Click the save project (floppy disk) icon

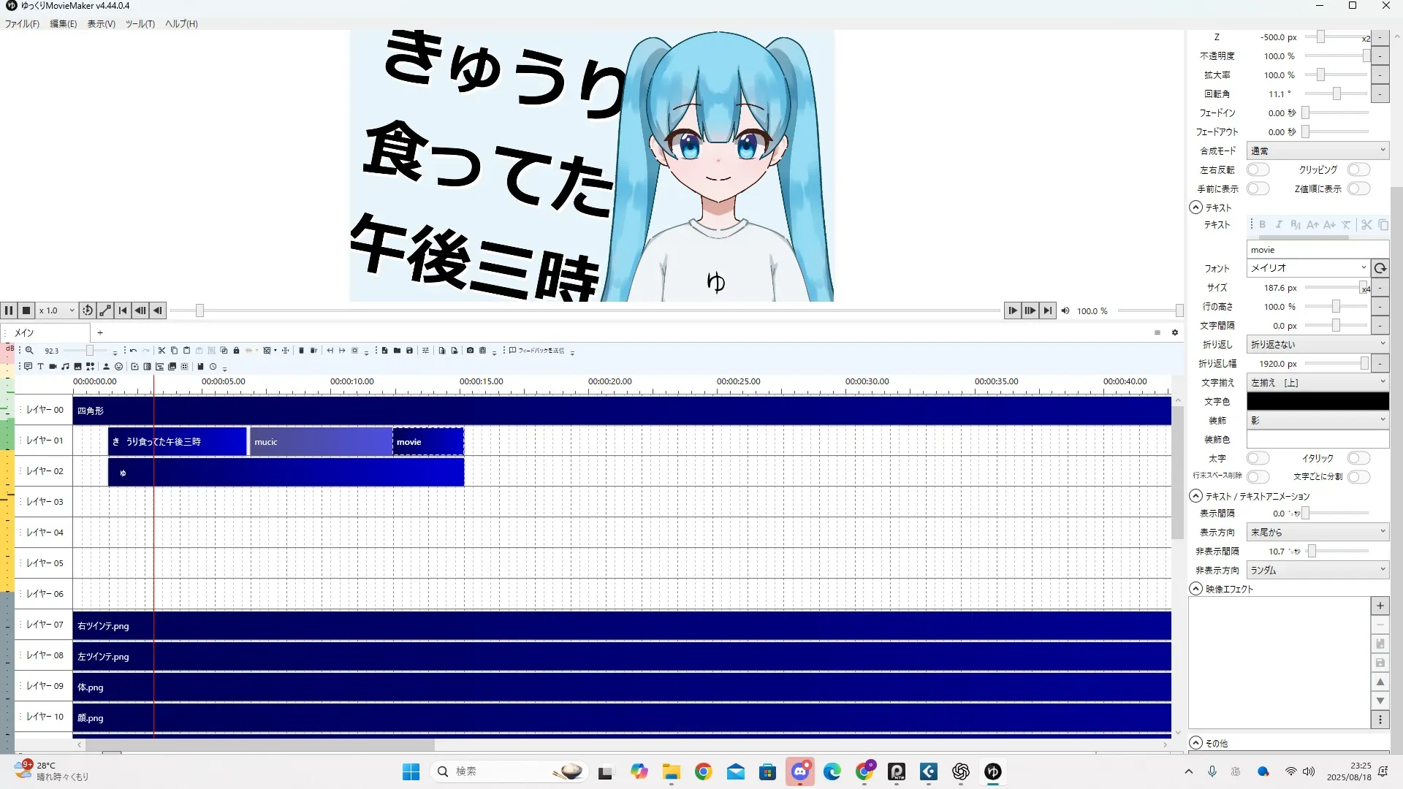coord(409,351)
